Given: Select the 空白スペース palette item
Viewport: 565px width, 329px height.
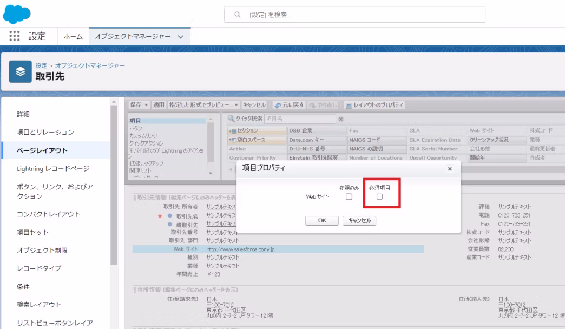Looking at the screenshot, I should [x=257, y=140].
